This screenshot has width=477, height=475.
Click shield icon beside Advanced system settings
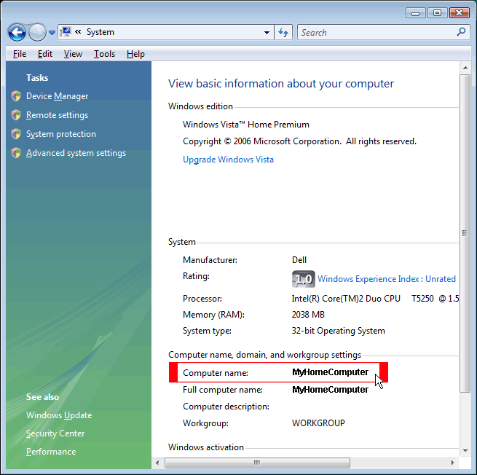tap(16, 153)
